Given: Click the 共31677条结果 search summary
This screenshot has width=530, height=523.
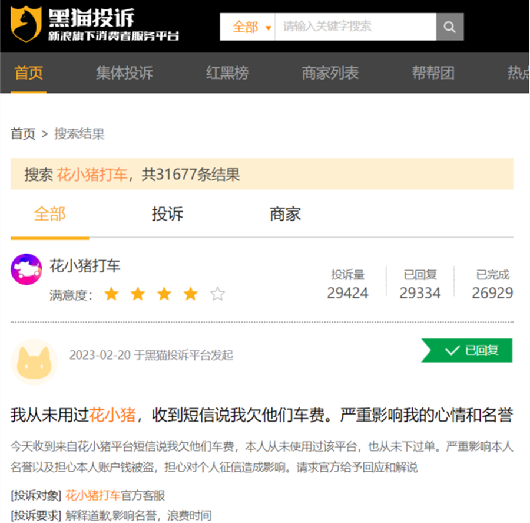Looking at the screenshot, I should tap(191, 175).
